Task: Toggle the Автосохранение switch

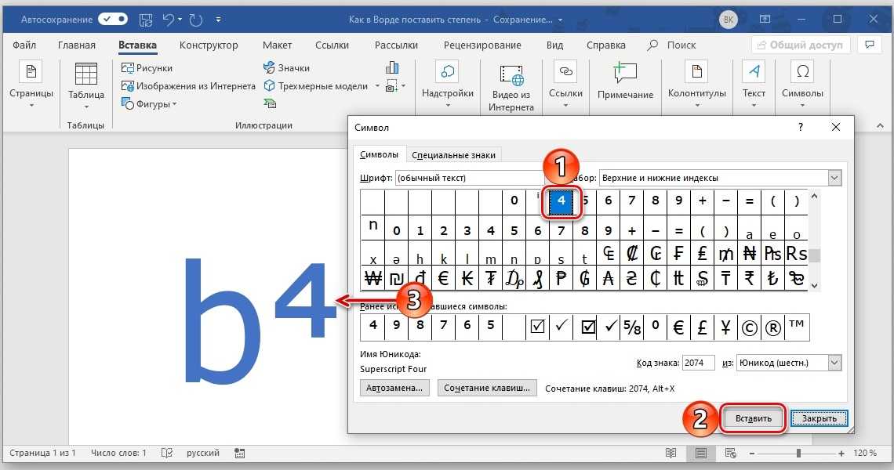Action: (113, 19)
